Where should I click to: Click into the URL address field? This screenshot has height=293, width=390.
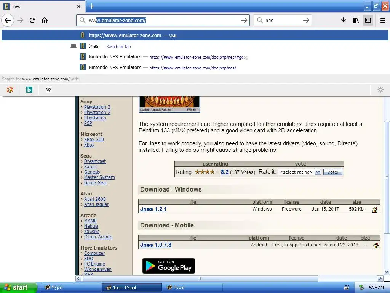click(163, 21)
